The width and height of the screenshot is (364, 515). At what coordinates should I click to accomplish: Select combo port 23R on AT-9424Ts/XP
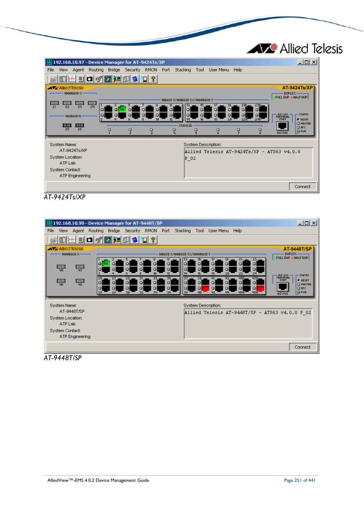pos(263,109)
